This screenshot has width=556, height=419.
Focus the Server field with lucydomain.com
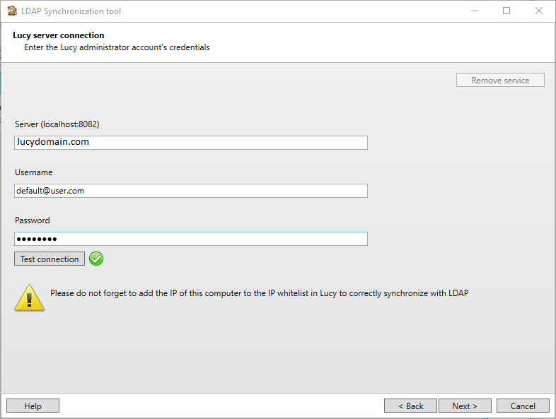tap(191, 143)
